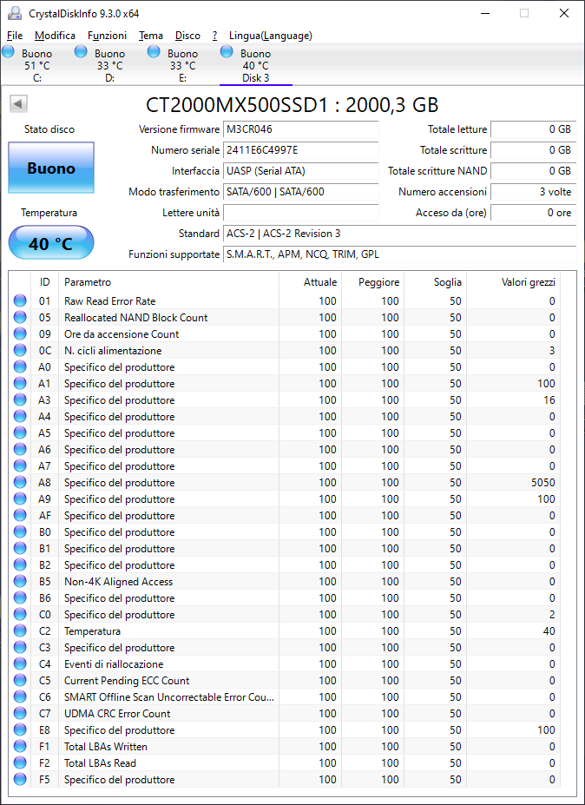Image resolution: width=585 pixels, height=805 pixels.
Task: Open the Lingua(Language) menu
Action: click(271, 36)
